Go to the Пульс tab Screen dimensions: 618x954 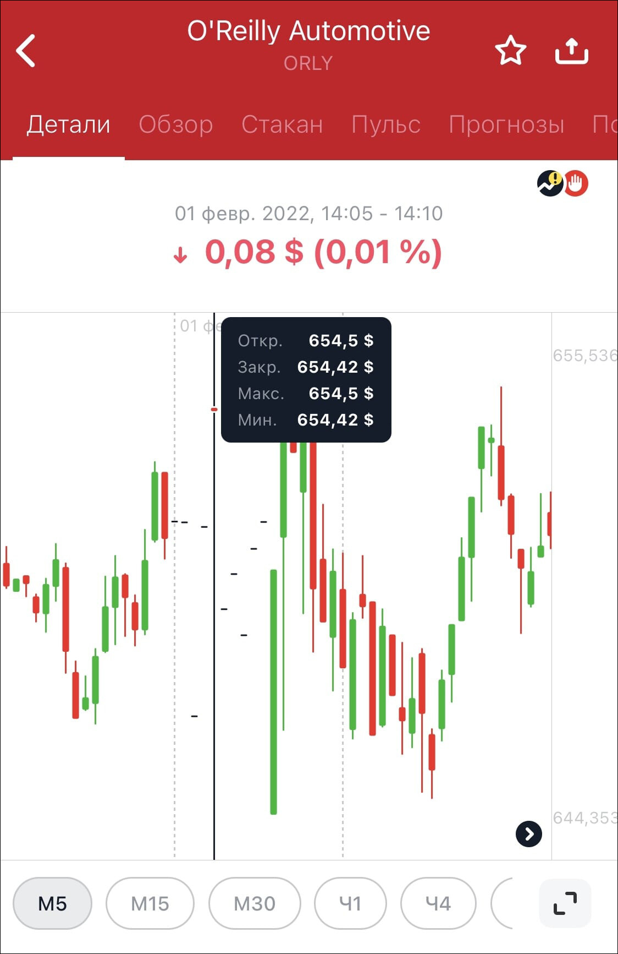(x=386, y=124)
